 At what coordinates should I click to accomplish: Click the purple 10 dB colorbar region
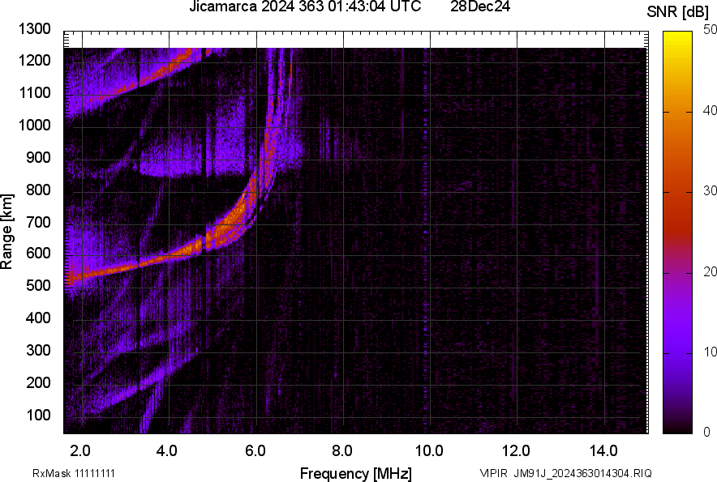678,352
